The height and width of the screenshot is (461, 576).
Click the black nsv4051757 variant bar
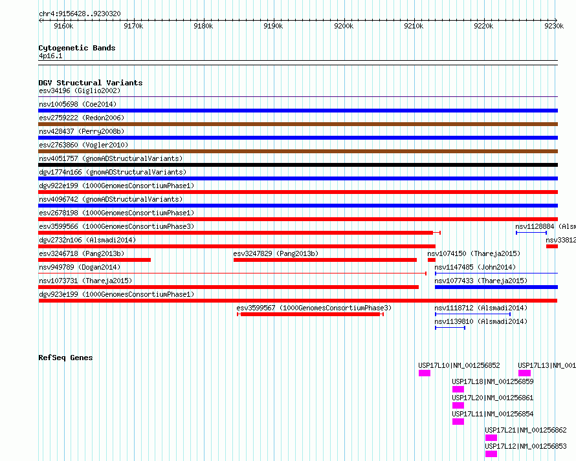pyautogui.click(x=298, y=165)
